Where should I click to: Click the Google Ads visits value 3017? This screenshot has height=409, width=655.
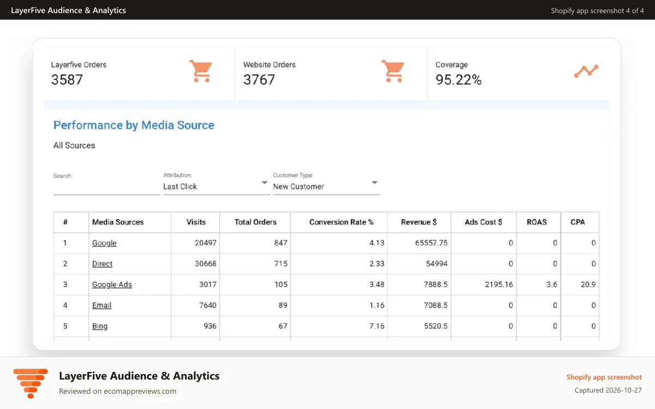208,285
